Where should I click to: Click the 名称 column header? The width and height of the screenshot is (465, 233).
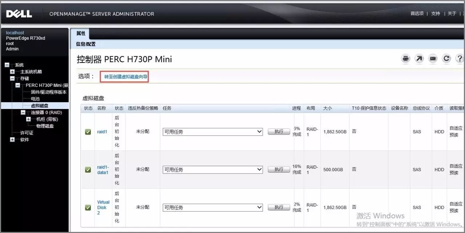101,108
